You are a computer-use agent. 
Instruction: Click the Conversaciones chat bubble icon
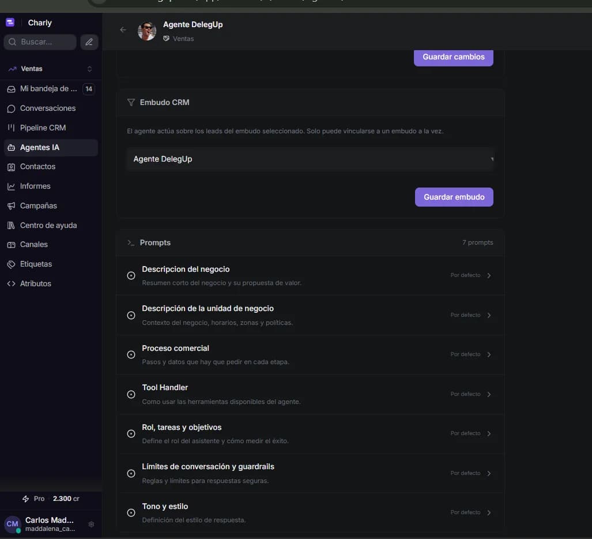pyautogui.click(x=12, y=108)
